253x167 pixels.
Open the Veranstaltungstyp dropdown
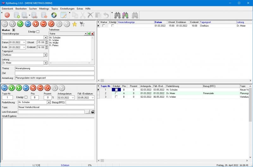pos(46,37)
